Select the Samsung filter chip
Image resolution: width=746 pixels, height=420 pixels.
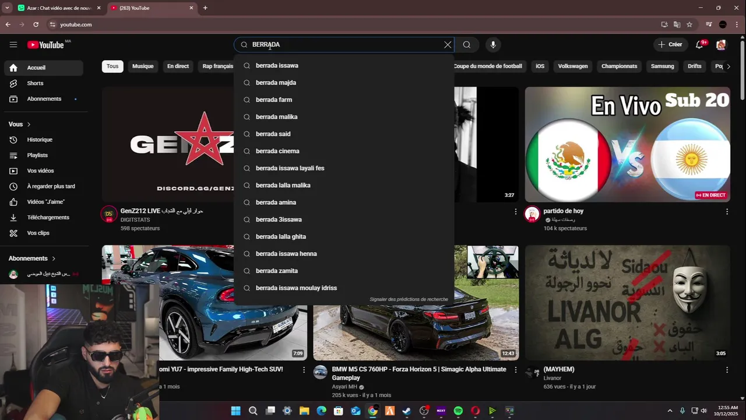662,66
